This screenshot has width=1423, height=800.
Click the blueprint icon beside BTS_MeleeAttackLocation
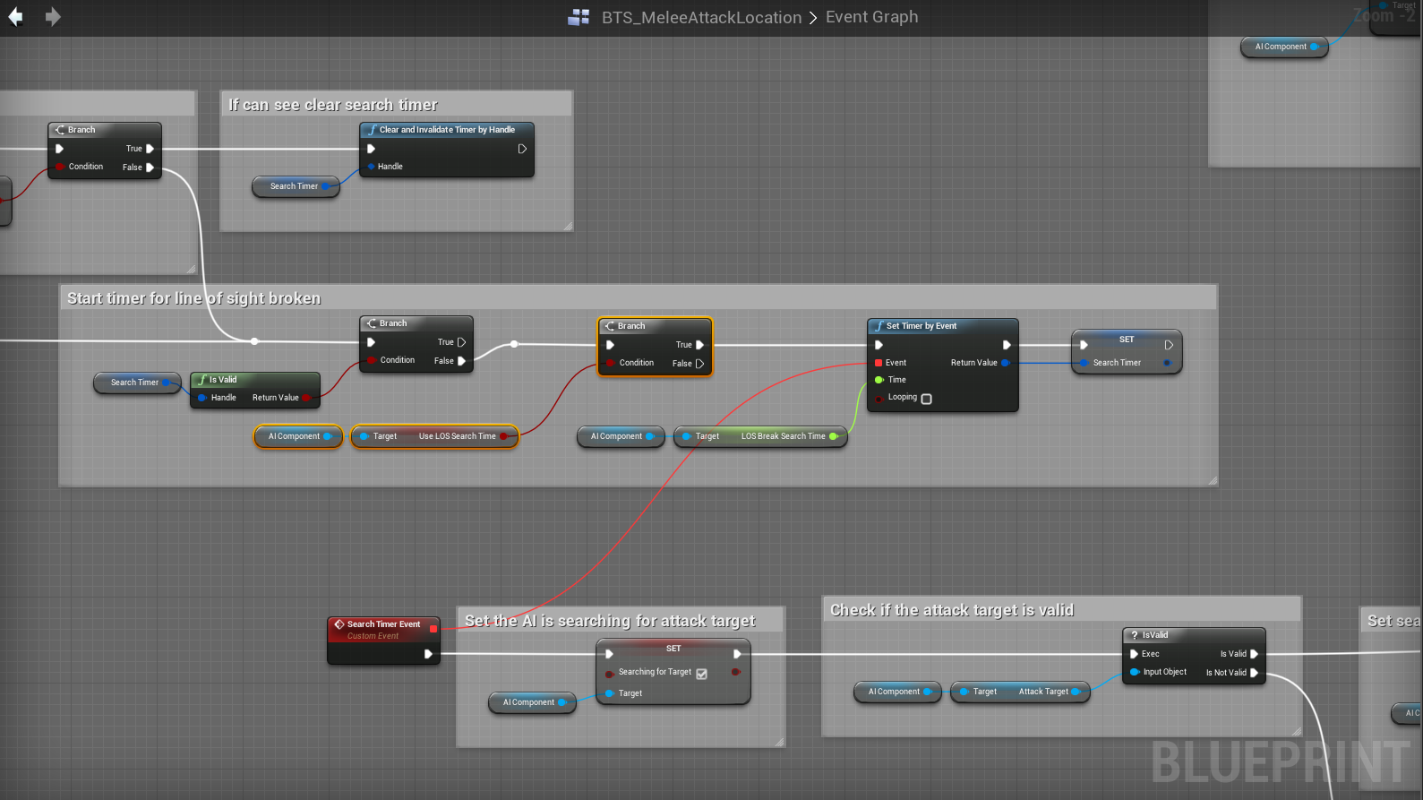pos(579,17)
